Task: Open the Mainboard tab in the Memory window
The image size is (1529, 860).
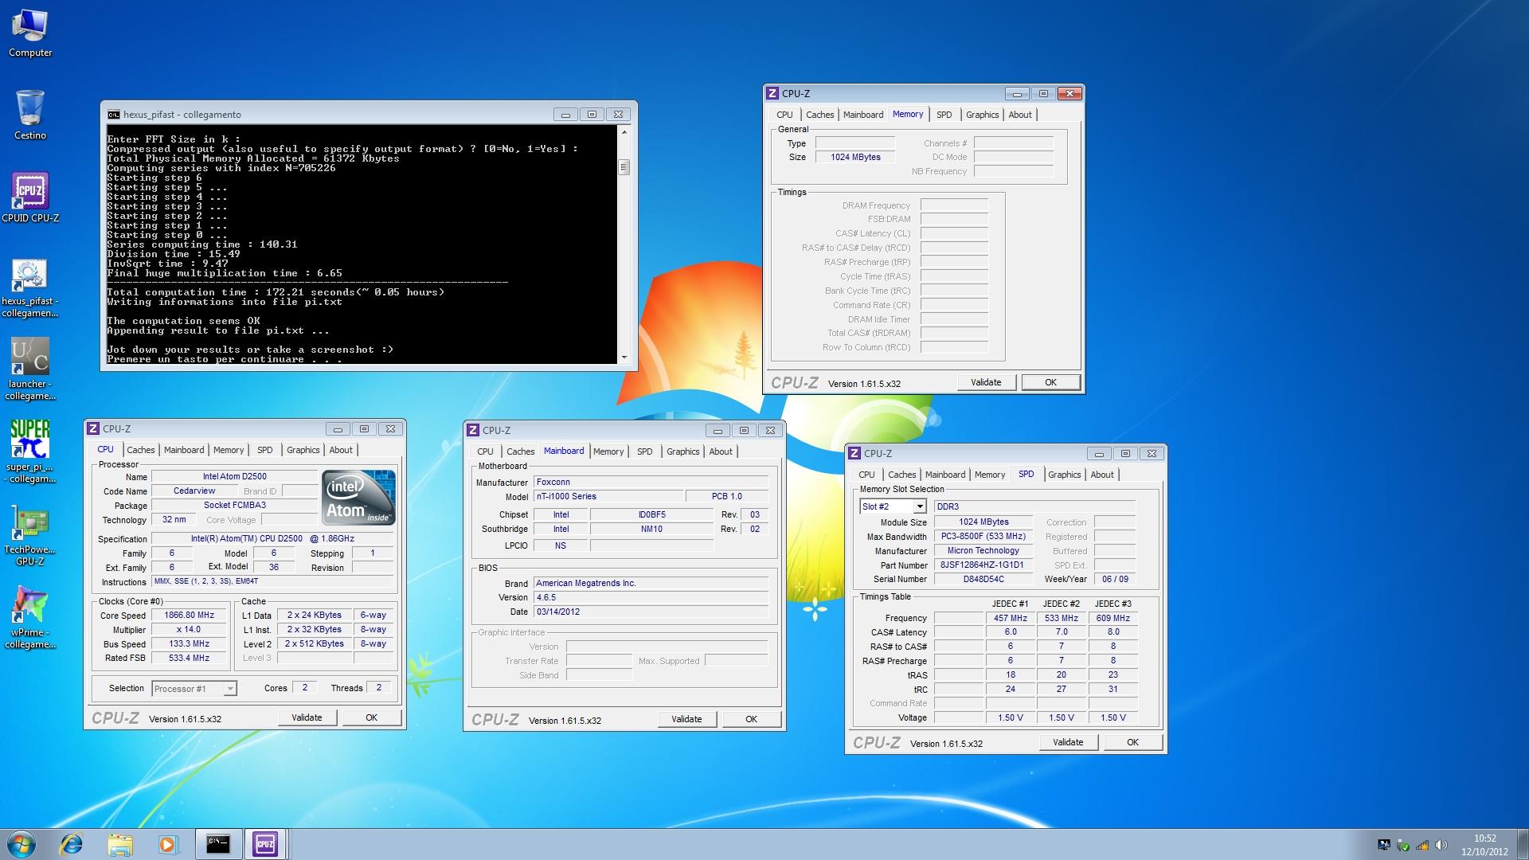Action: click(863, 115)
